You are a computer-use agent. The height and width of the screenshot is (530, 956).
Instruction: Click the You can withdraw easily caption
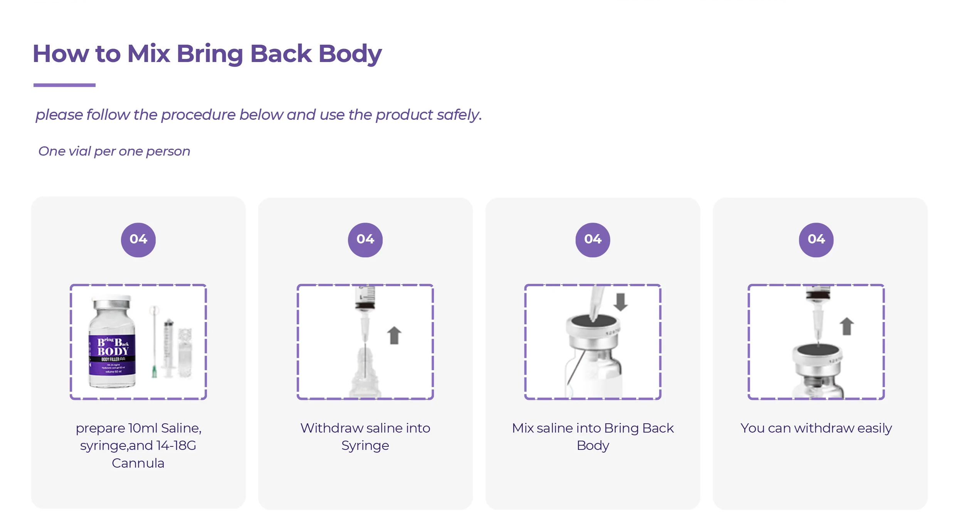pos(816,428)
